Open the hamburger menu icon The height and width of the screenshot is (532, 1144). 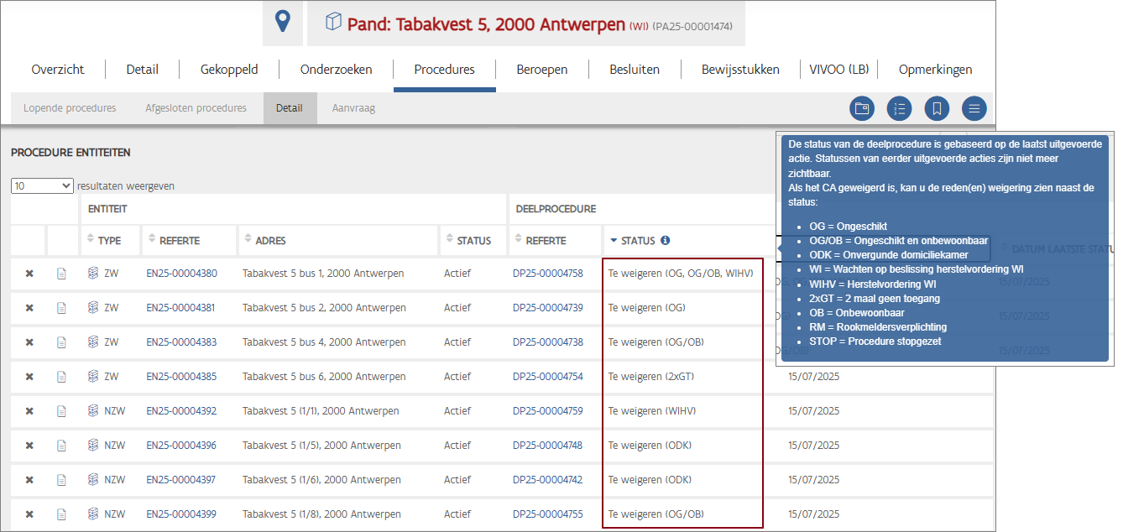point(974,108)
